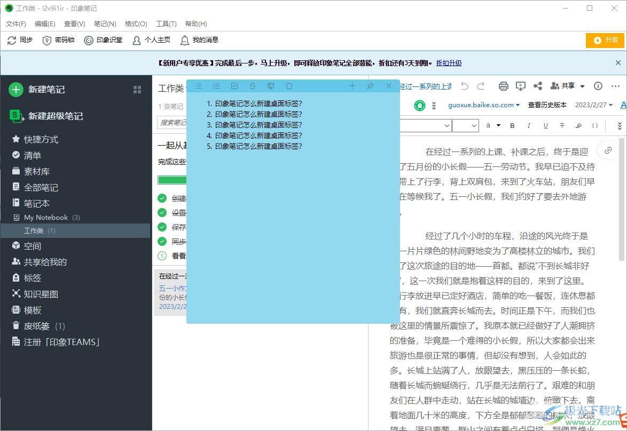Change sticky note skin with shirt icon
This screenshot has width=627, height=431.
tap(289, 86)
